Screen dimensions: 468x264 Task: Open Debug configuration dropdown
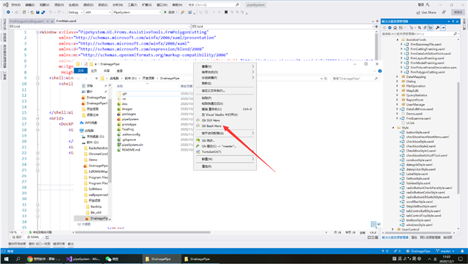coord(75,13)
